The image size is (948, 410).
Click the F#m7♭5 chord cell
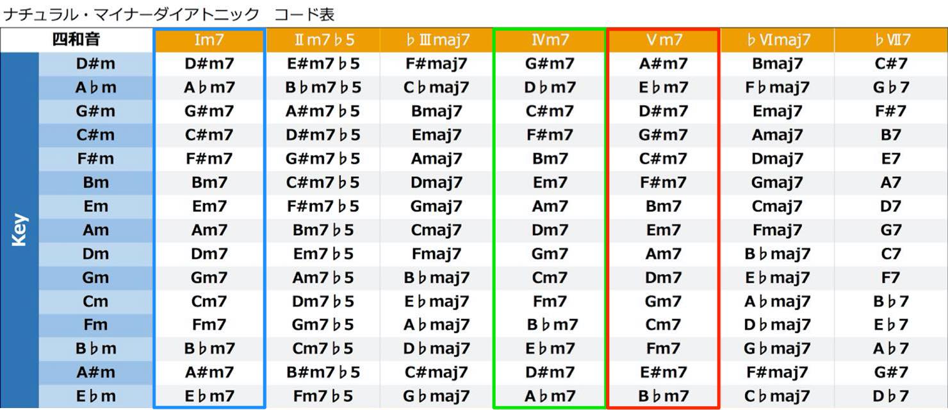pos(323,206)
